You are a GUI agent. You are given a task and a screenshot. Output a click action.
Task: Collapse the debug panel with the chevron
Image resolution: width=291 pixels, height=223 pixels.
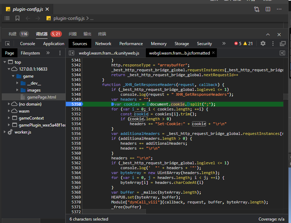coord(268,34)
